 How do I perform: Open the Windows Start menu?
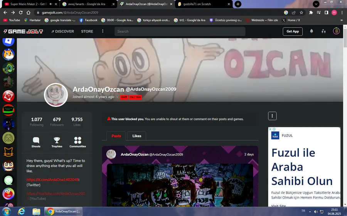6,212
